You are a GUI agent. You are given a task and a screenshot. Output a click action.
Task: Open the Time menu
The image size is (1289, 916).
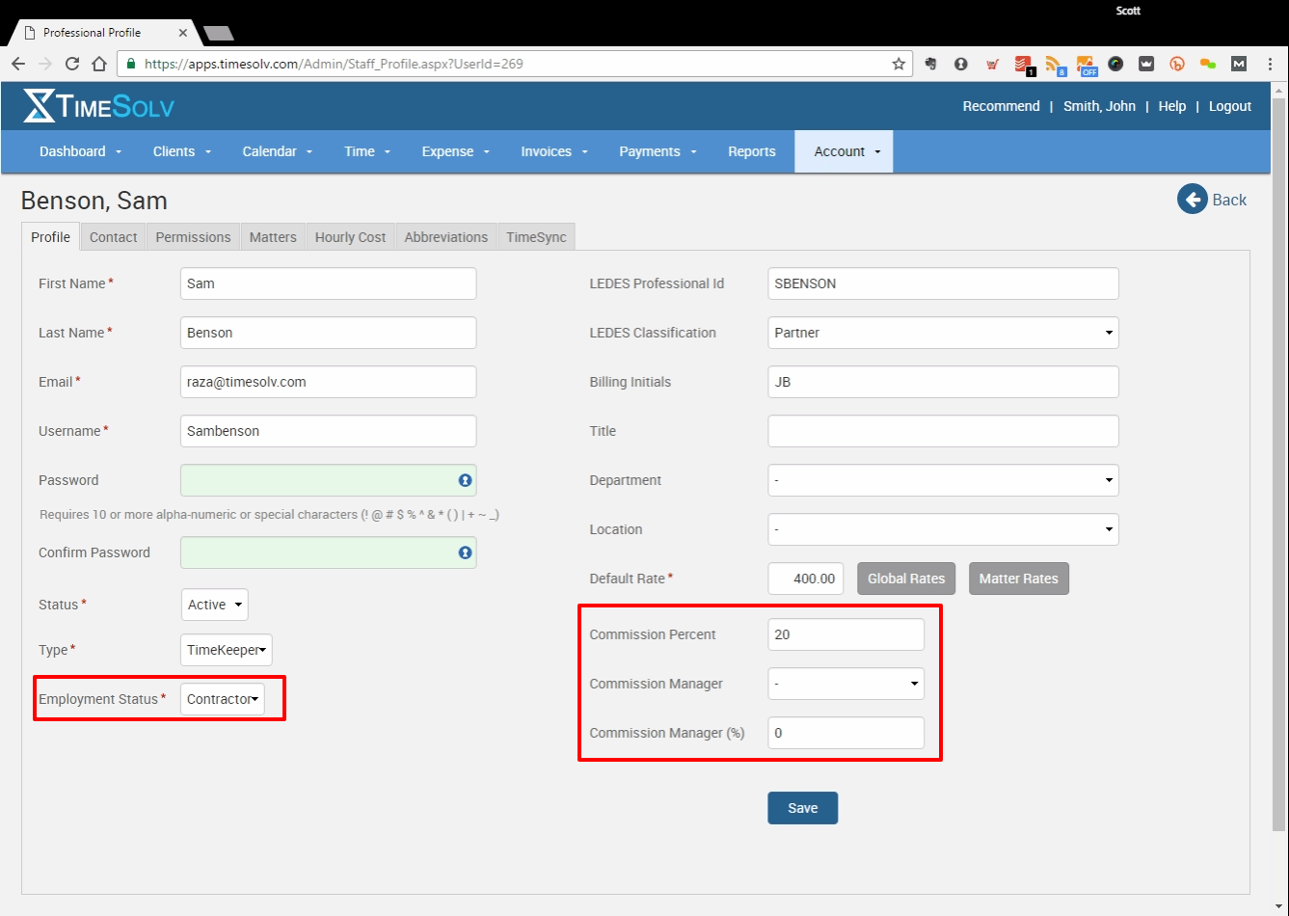click(x=367, y=151)
